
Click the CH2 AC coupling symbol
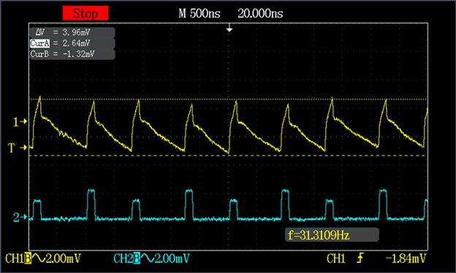[x=147, y=258]
